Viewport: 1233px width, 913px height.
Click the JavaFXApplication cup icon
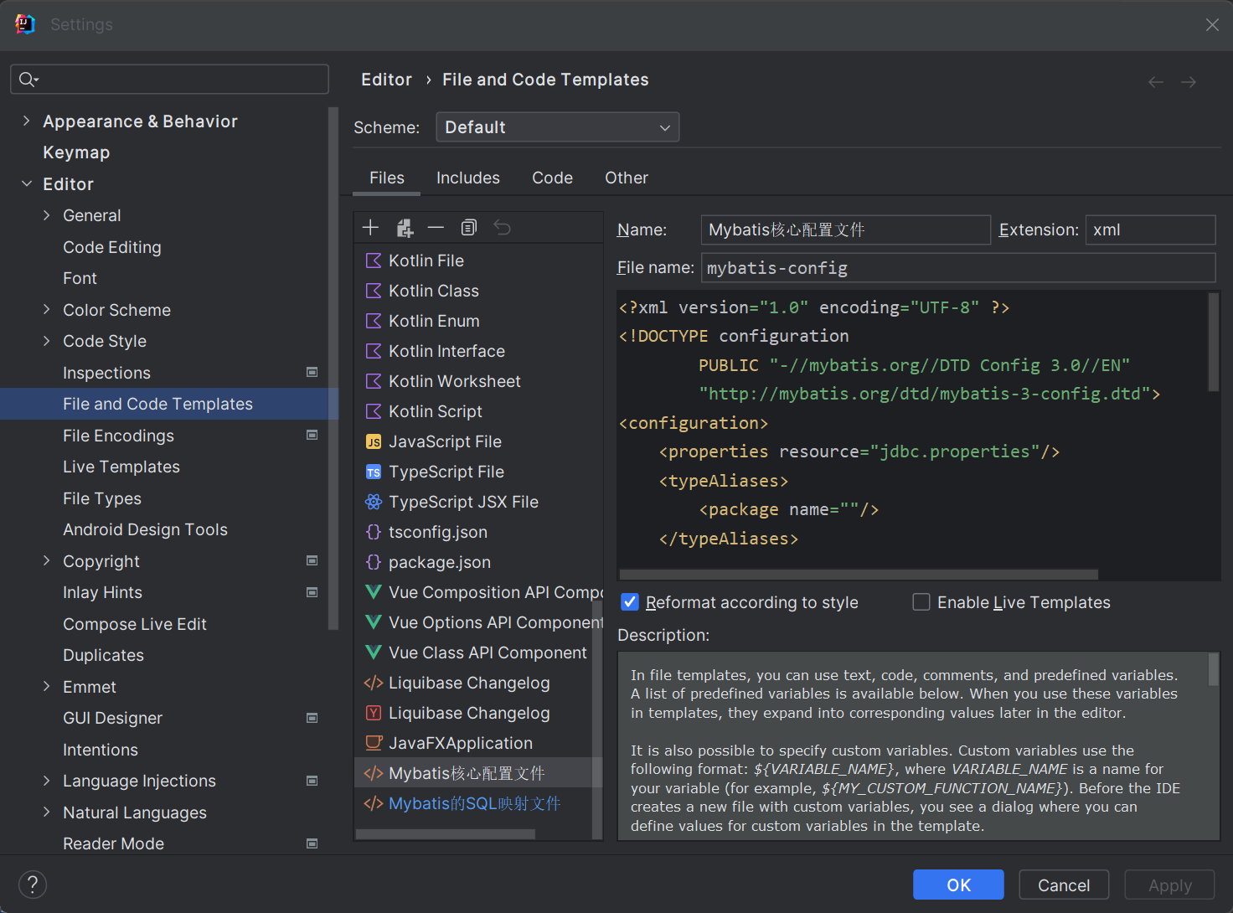[374, 743]
